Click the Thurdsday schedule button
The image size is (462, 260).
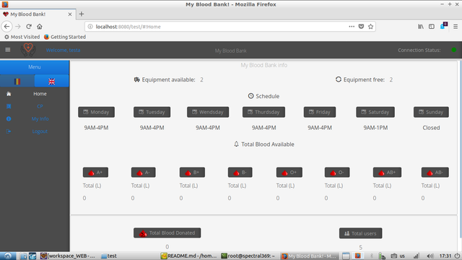click(x=263, y=112)
